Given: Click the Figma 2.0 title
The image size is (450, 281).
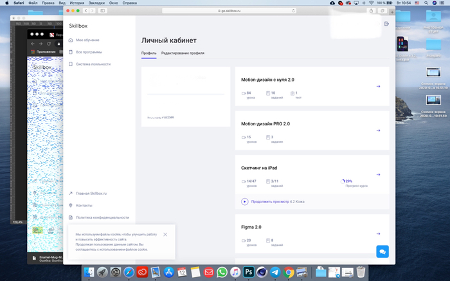Looking at the screenshot, I should click(x=251, y=227).
